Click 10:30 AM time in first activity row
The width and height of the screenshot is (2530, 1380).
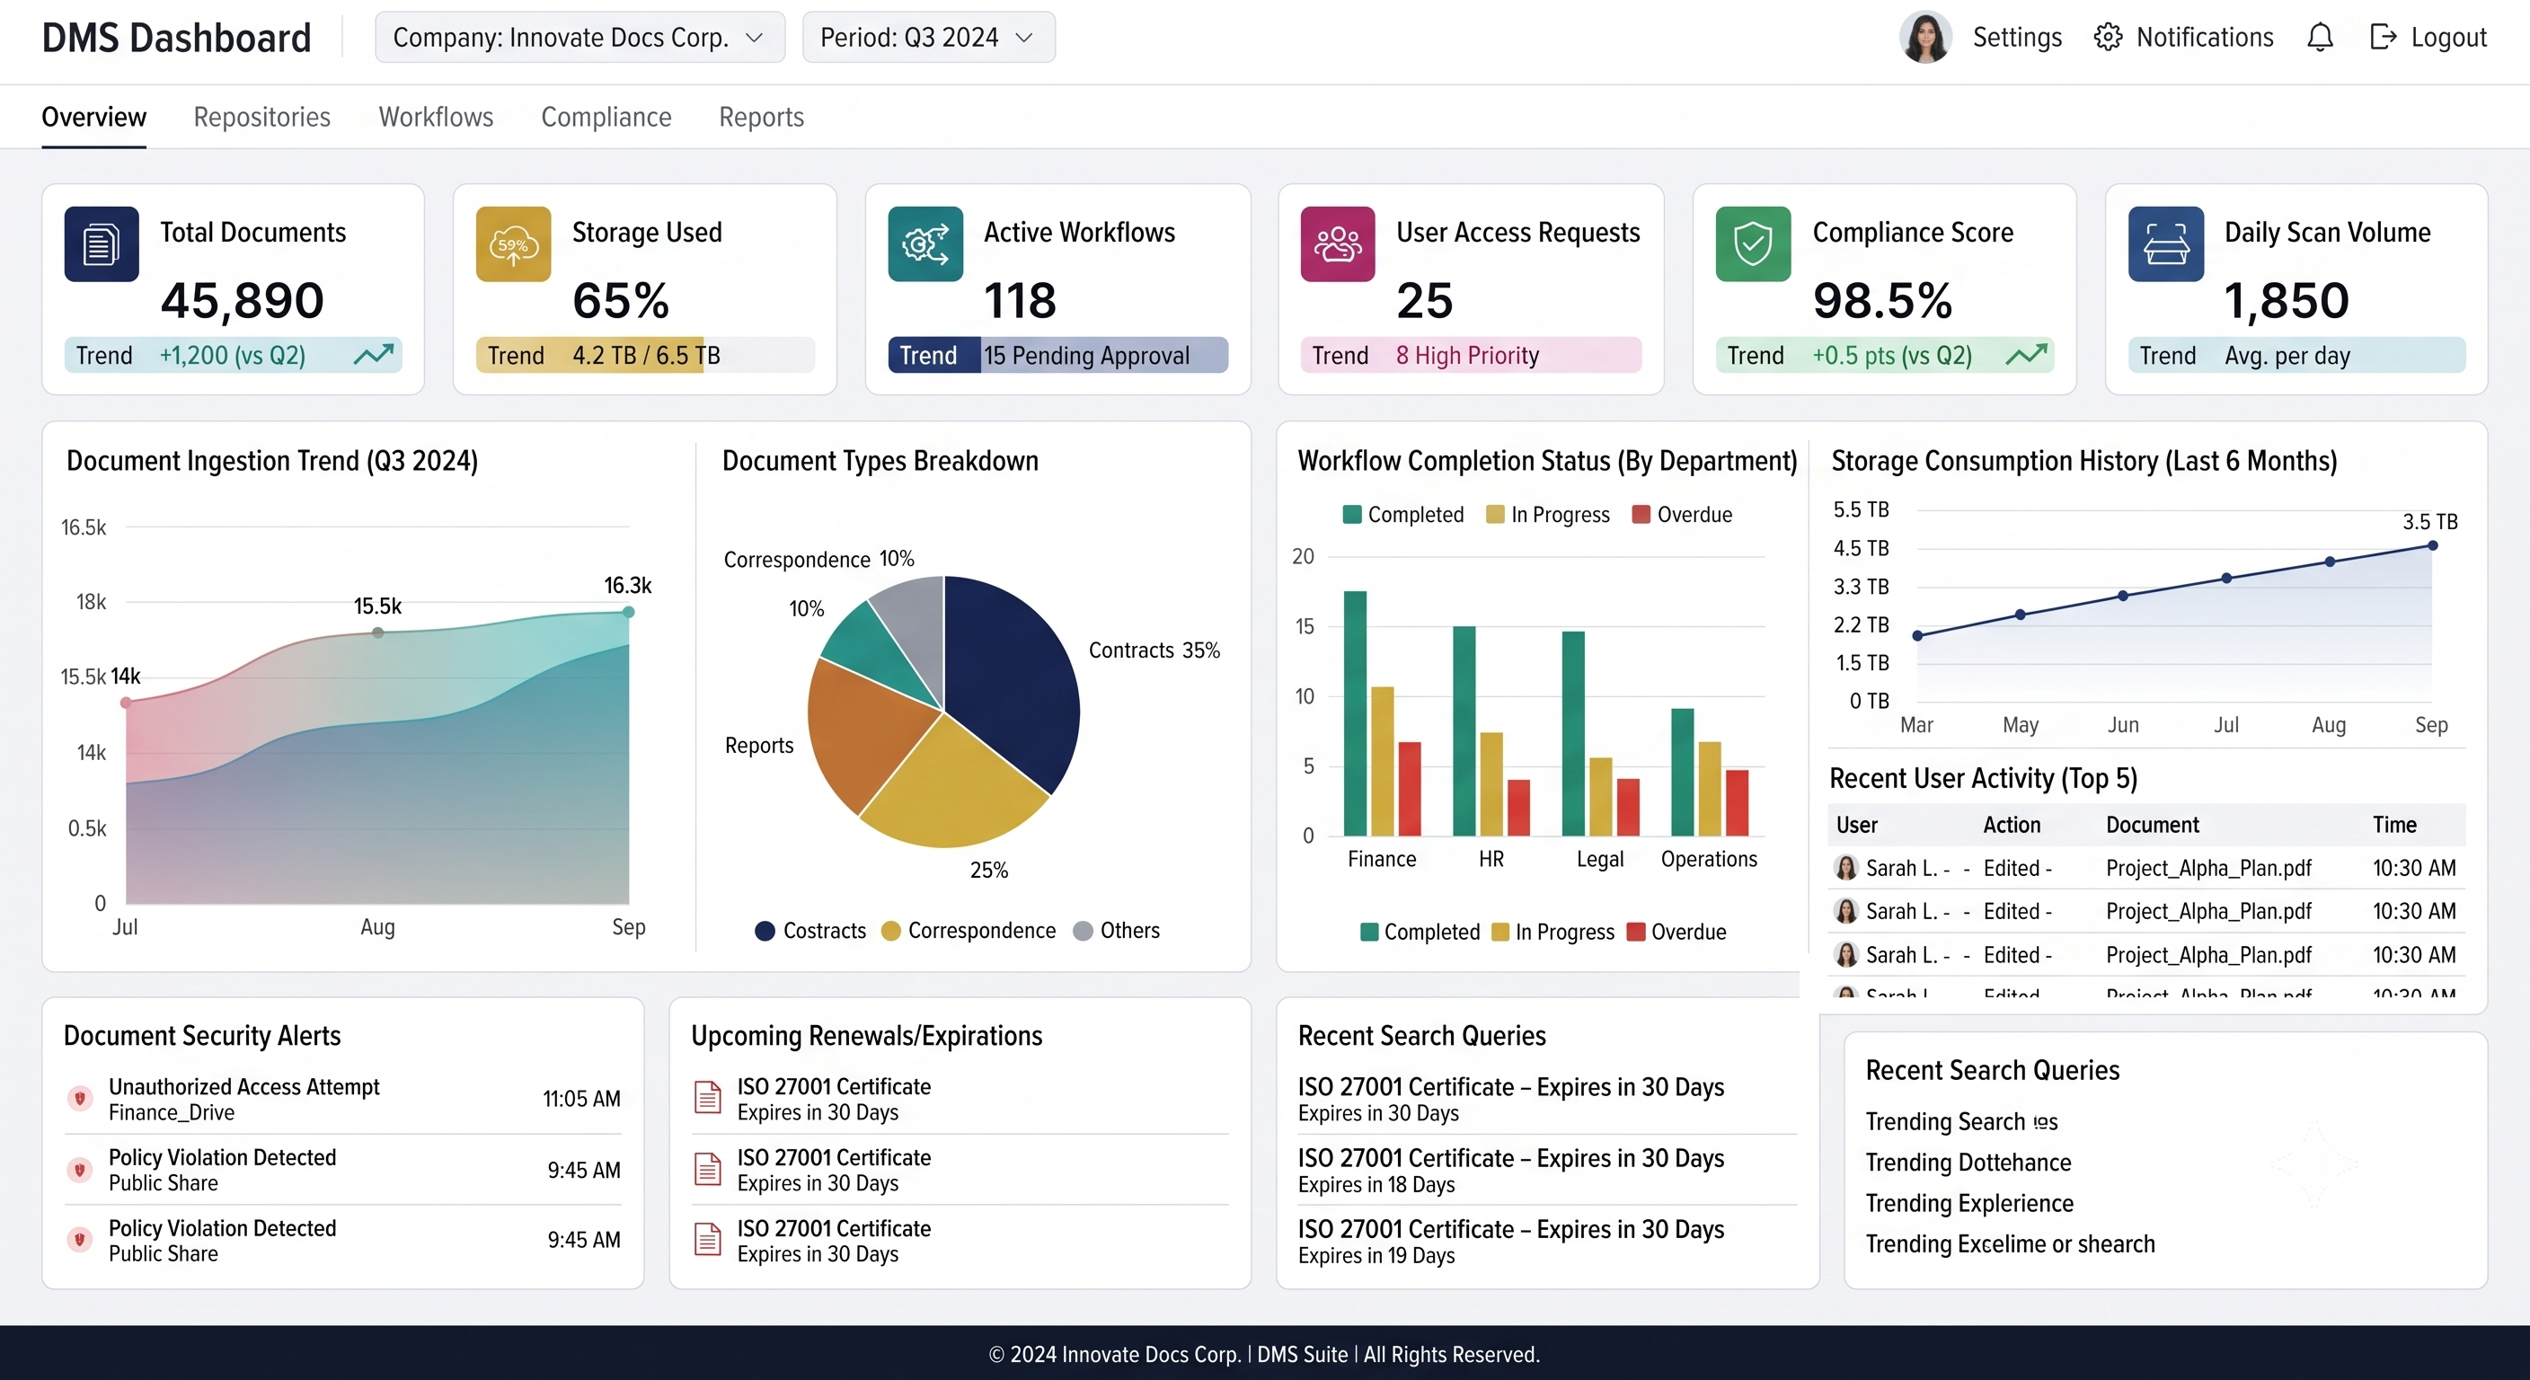(x=2414, y=868)
